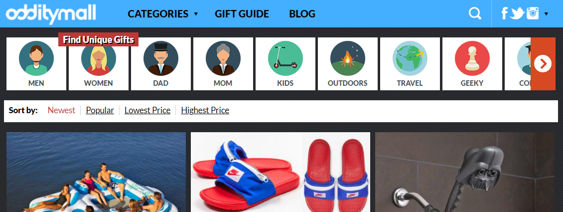This screenshot has height=212, width=563.
Task: Click the Oddity Mall logo
Action: [51, 13]
